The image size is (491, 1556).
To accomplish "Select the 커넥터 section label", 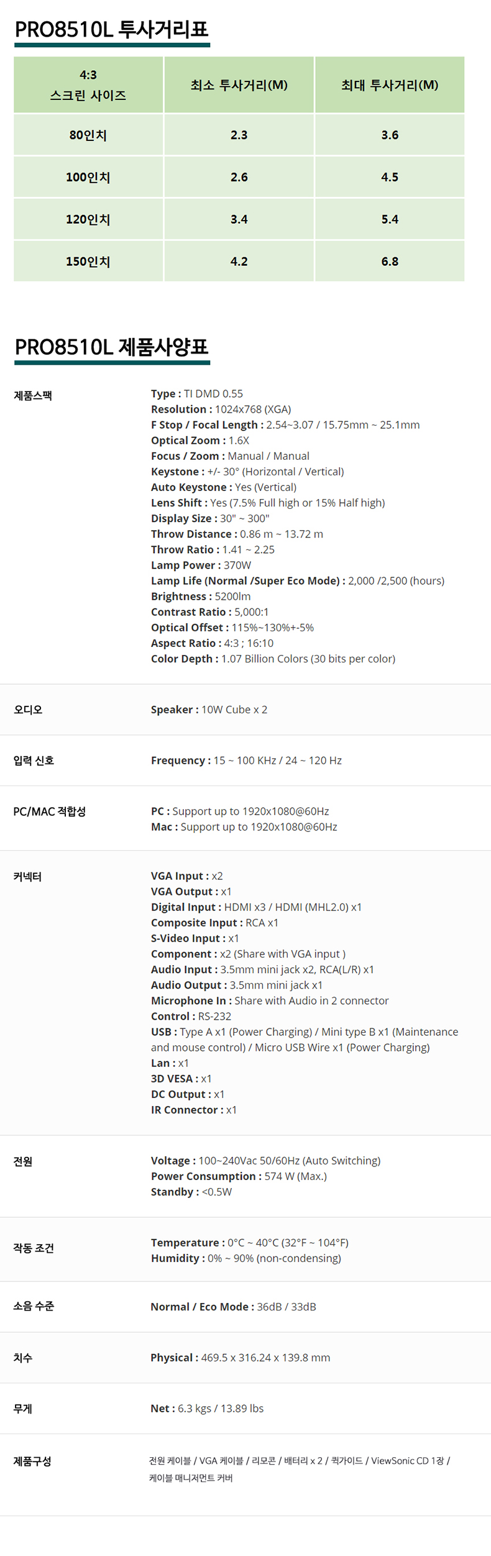I will pyautogui.click(x=27, y=877).
